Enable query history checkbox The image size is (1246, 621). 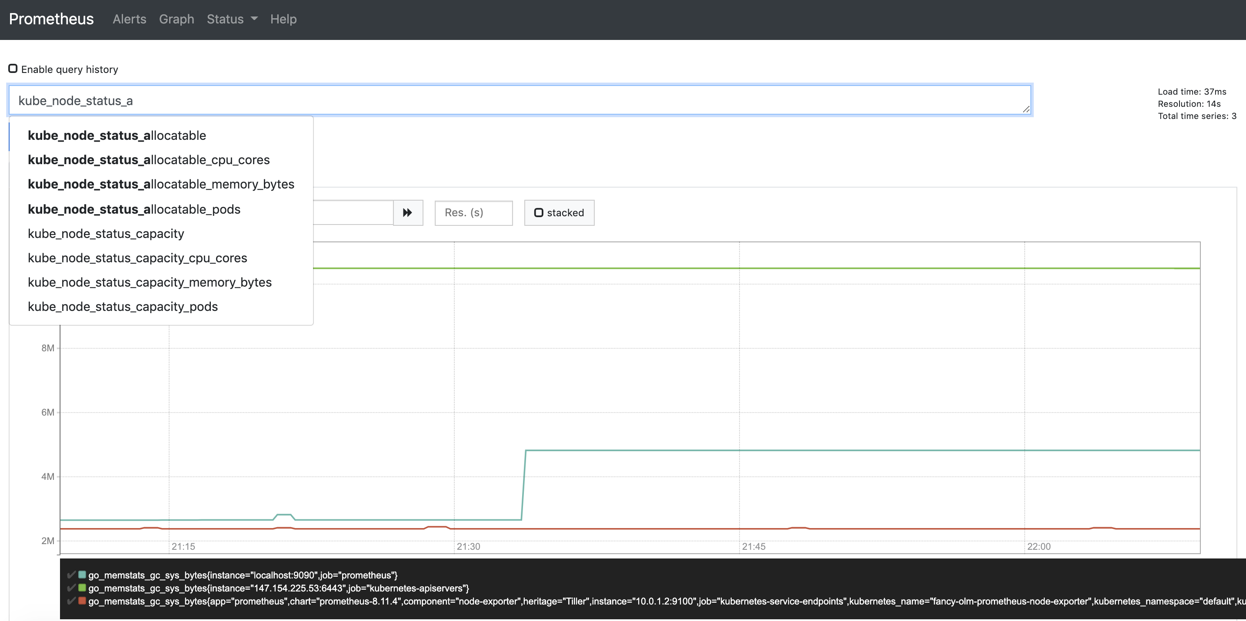[13, 69]
